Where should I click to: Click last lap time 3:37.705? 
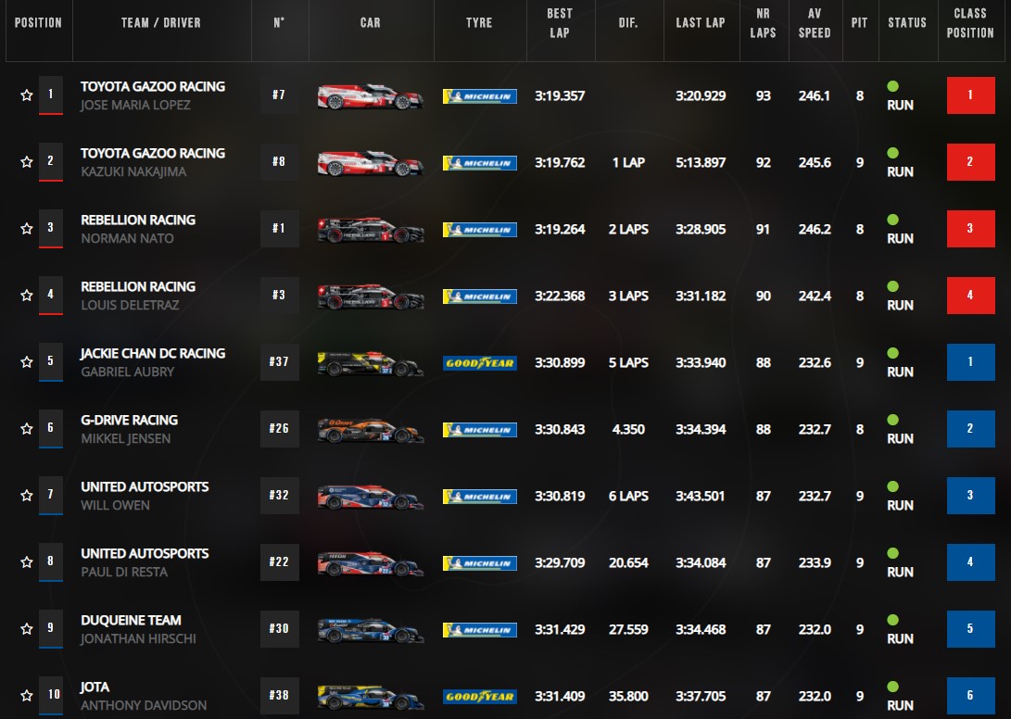tap(701, 697)
